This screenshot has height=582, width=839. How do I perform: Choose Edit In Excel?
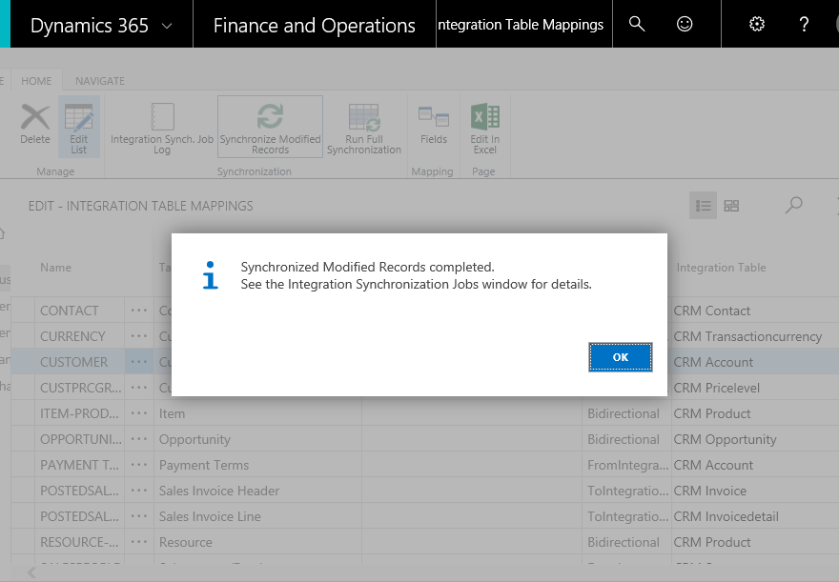[x=484, y=129]
